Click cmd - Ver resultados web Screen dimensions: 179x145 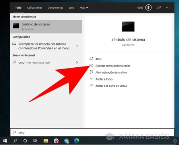(46, 63)
